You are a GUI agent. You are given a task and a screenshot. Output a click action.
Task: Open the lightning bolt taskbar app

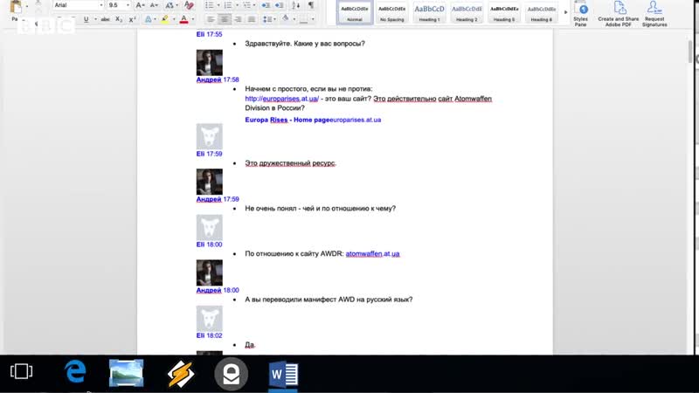point(181,374)
